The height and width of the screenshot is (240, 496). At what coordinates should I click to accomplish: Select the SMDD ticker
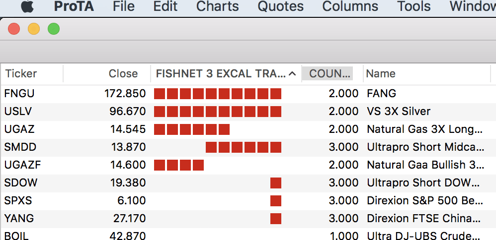(20, 147)
